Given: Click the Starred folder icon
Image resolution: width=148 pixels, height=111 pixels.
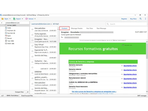Looking at the screenshot, I should [6, 38].
